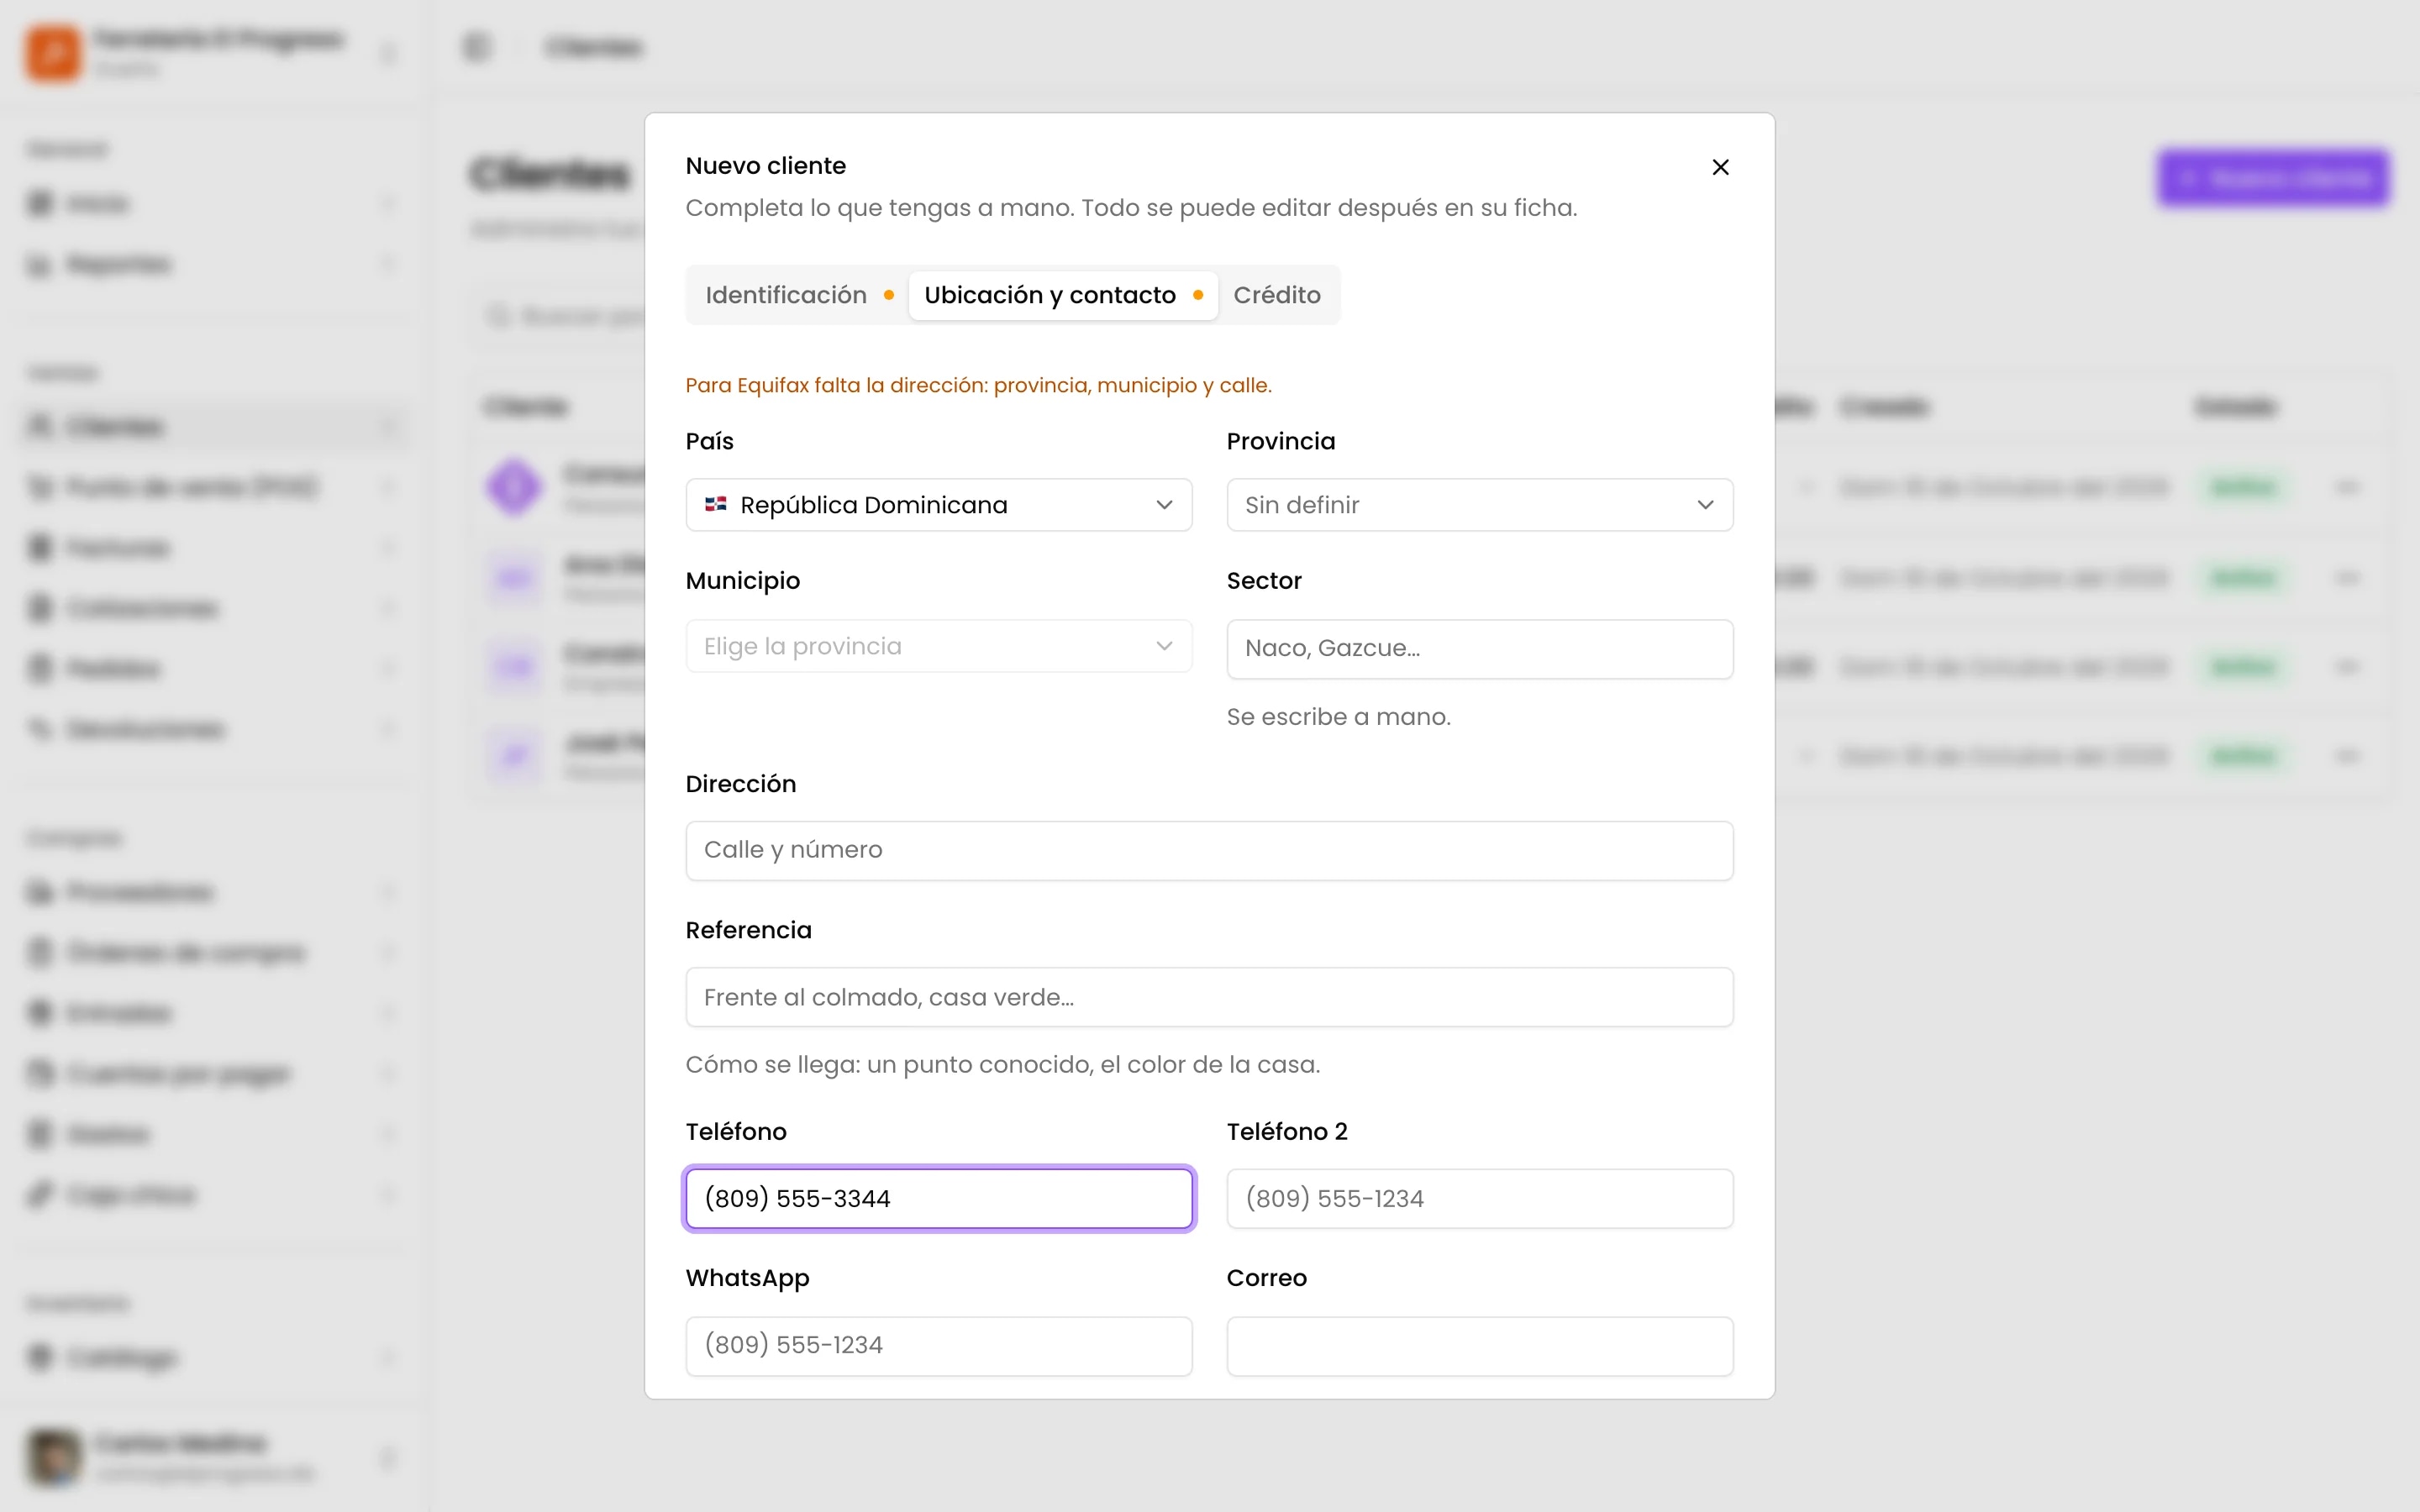Screen dimensions: 2420x1512
Task: Open the País dropdown showing República Dominicana
Action: 939,505
